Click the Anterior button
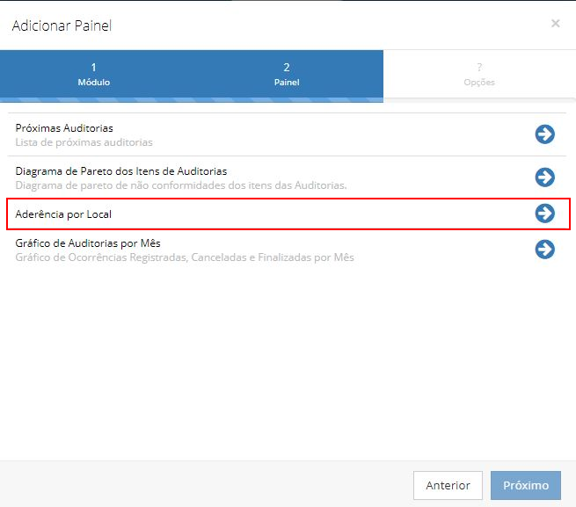576x507 pixels. click(448, 485)
